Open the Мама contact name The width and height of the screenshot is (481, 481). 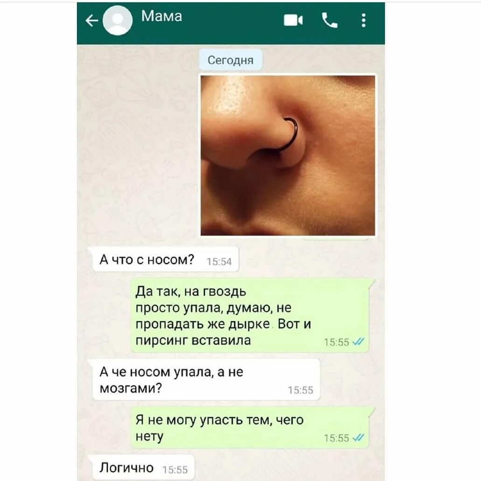(161, 16)
